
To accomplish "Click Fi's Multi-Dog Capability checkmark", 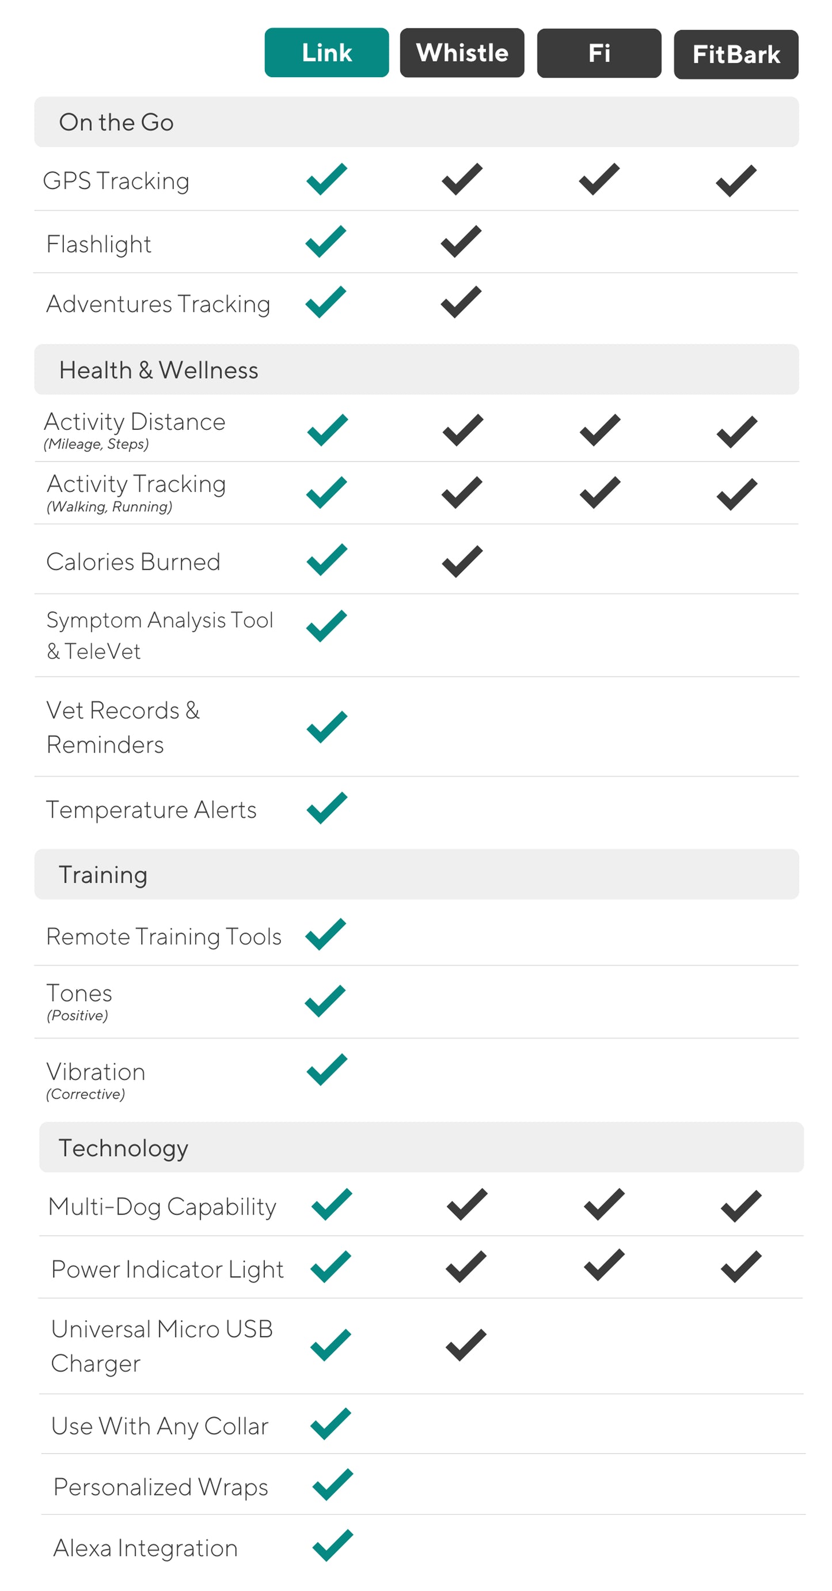I will [x=603, y=1204].
